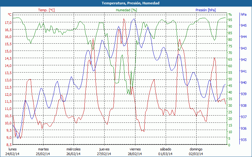Click the 'hPa' unit on pressure axis
The image size is (252, 157).
(243, 14)
